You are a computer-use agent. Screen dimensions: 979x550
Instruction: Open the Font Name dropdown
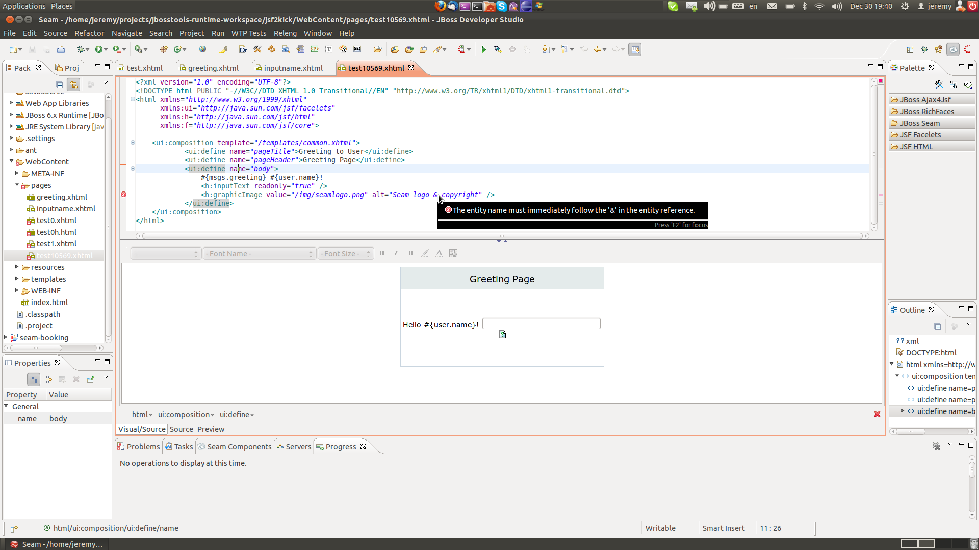(259, 254)
